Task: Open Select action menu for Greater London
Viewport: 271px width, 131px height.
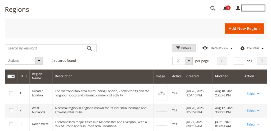Action: click(x=253, y=94)
